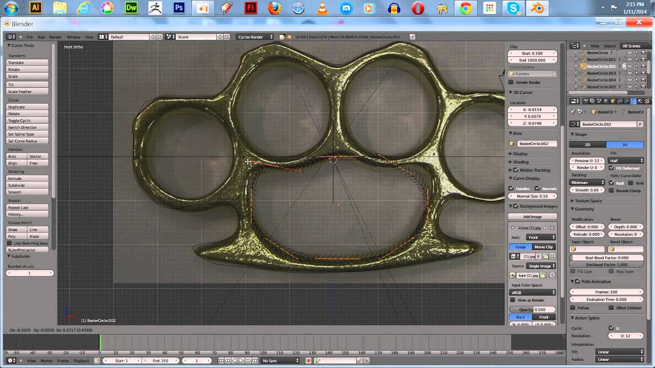Jump to the first frame of timeline
The width and height of the screenshot is (655, 368).
click(x=221, y=360)
